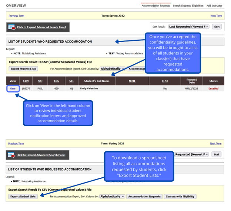Click the lower Export Student Lists button

click(23, 197)
